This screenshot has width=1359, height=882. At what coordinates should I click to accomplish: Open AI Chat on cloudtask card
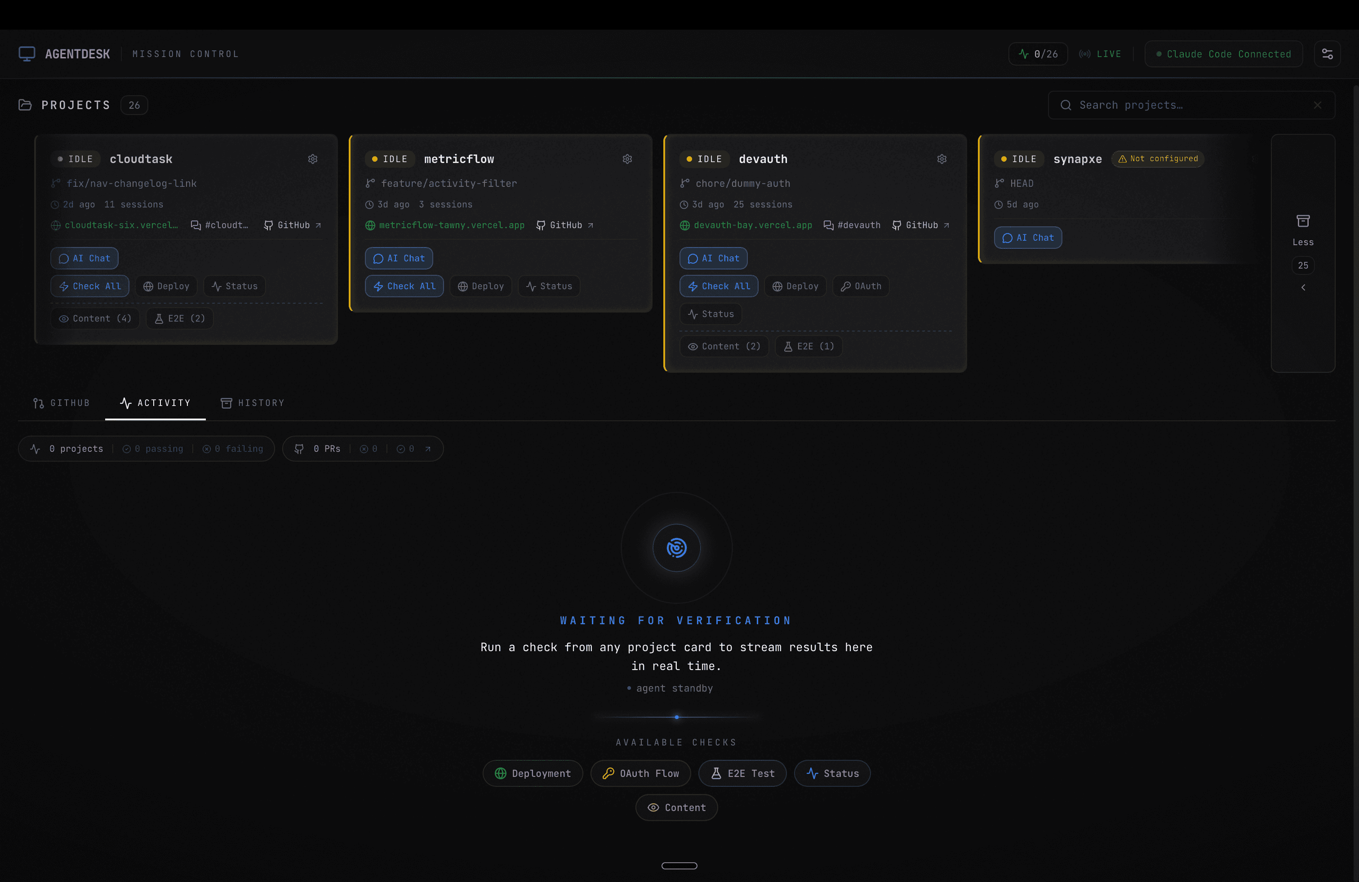click(84, 258)
